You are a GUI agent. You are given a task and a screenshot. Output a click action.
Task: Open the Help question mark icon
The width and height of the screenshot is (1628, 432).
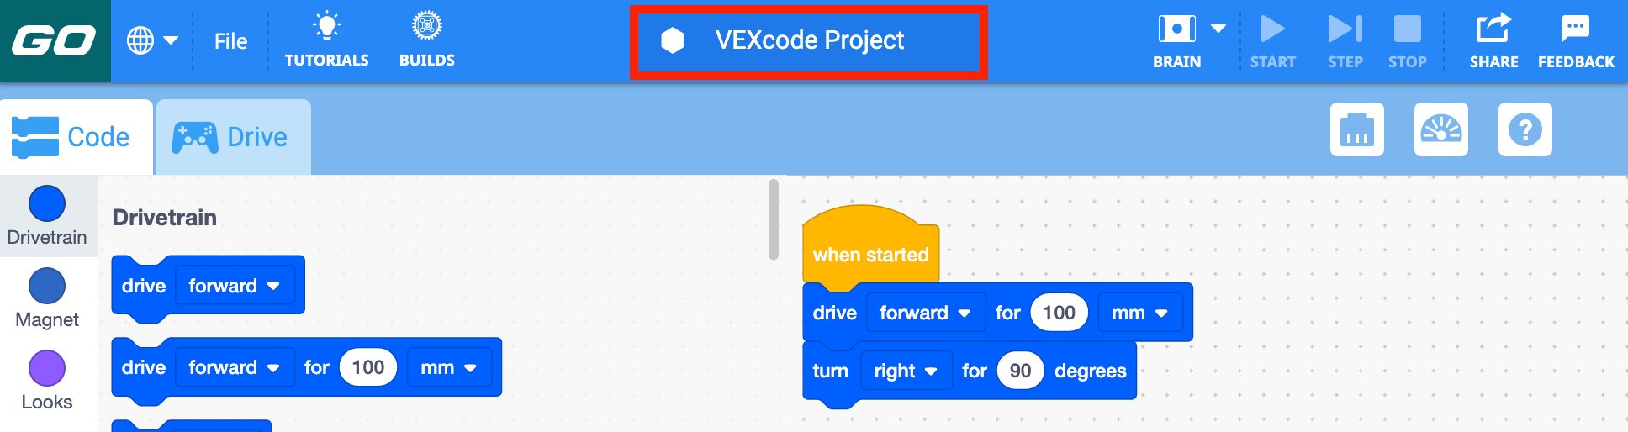pos(1525,129)
